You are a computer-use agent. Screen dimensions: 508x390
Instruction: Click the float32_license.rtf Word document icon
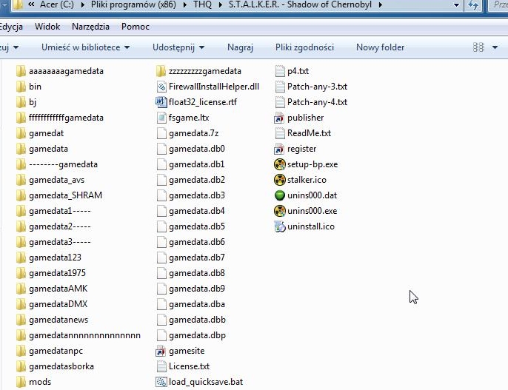point(161,102)
